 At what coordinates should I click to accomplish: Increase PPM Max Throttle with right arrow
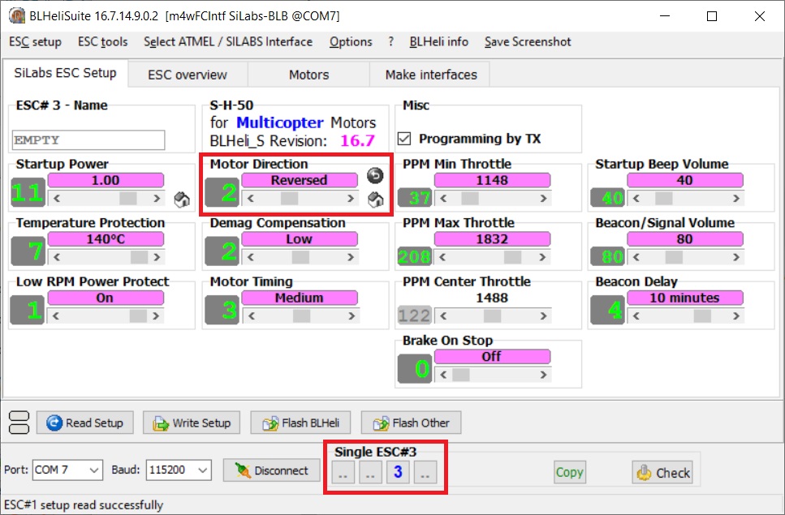(543, 257)
